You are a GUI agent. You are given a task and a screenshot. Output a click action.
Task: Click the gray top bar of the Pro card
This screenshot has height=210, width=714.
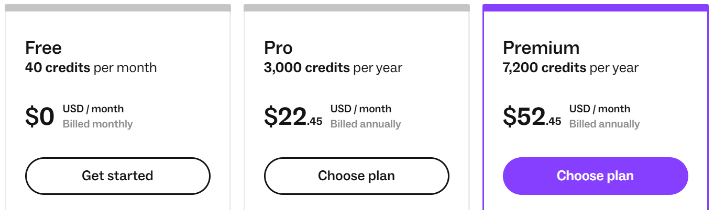[356, 8]
